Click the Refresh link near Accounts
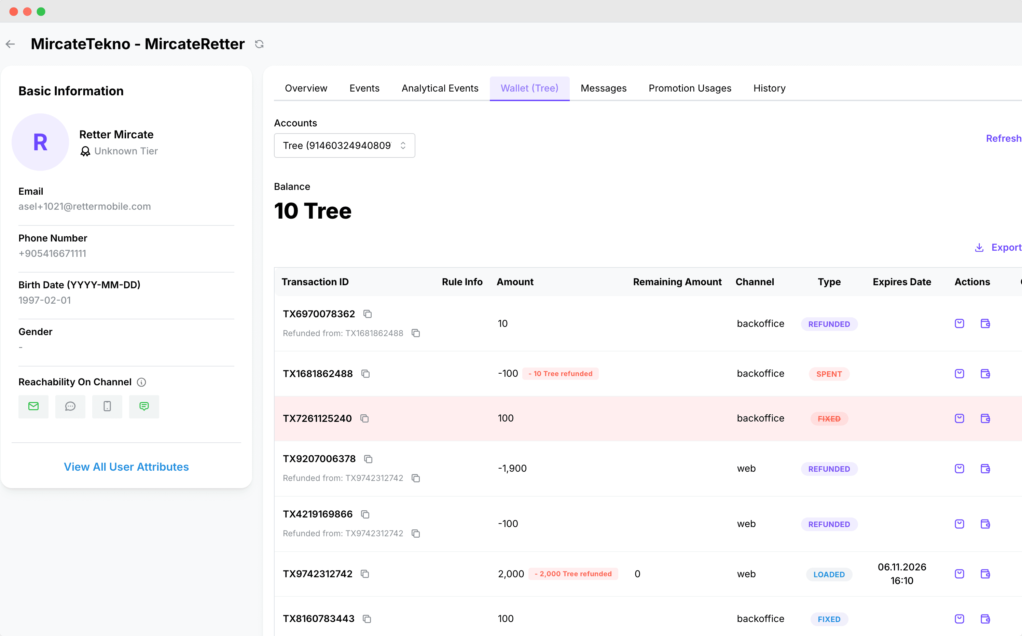The width and height of the screenshot is (1022, 636). tap(1003, 138)
